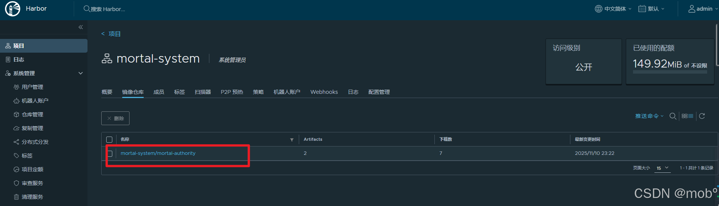
Task: Click the 项目 sidebar icon
Action: [x=8, y=46]
